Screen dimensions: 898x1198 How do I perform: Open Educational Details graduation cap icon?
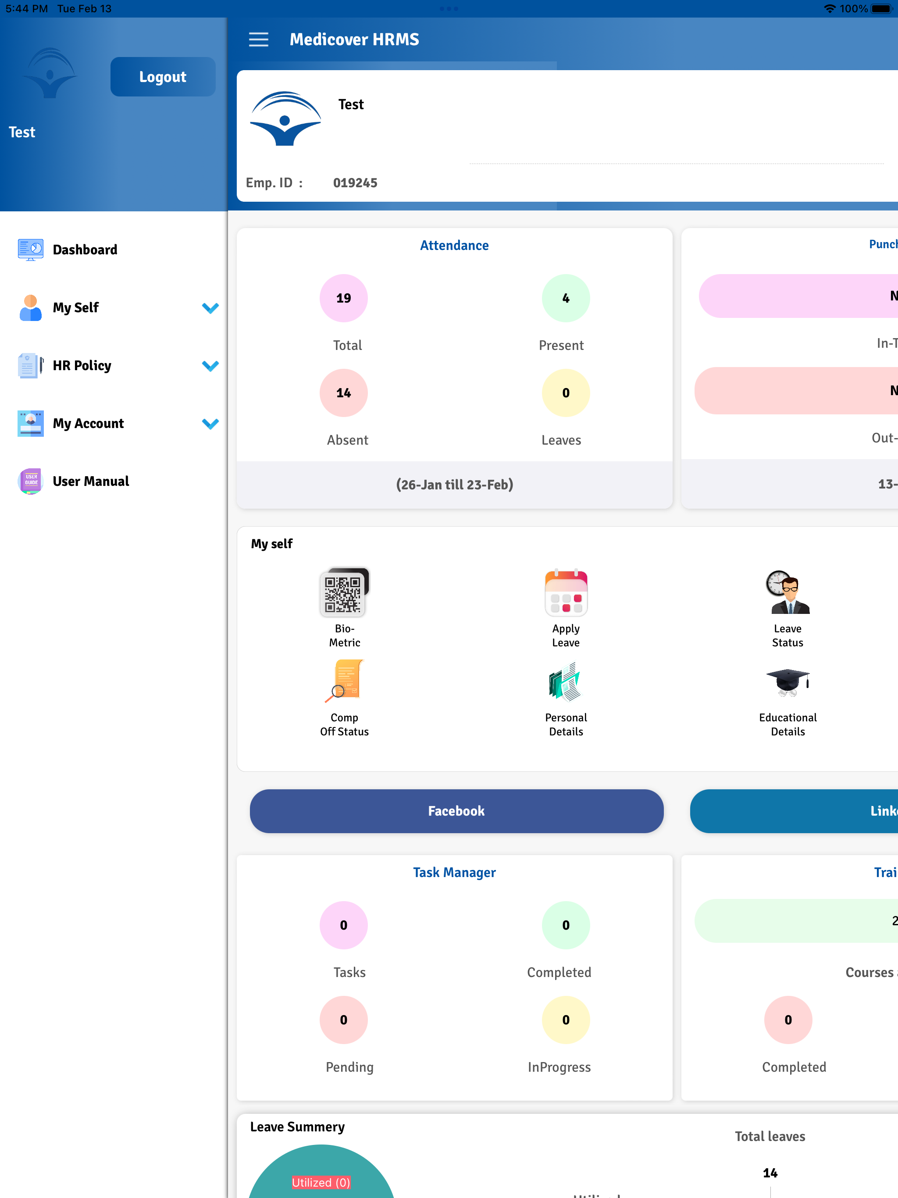788,682
